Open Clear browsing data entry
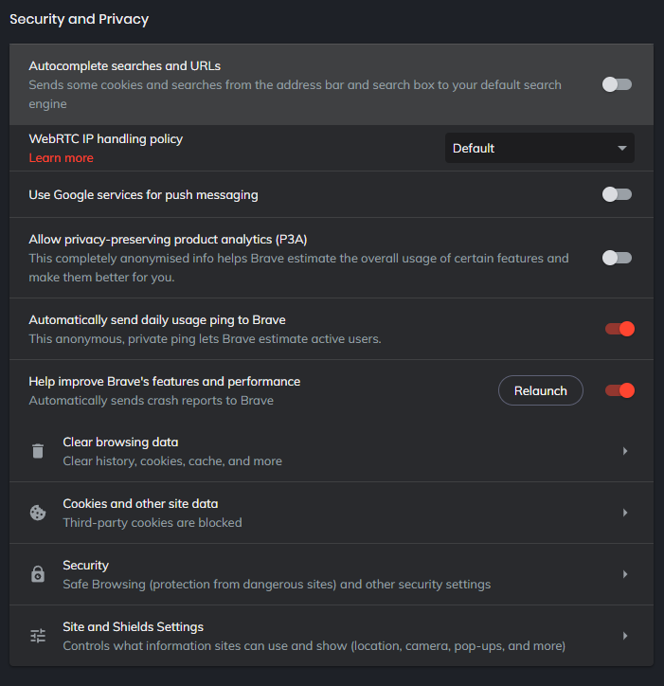664x686 pixels. 332,452
